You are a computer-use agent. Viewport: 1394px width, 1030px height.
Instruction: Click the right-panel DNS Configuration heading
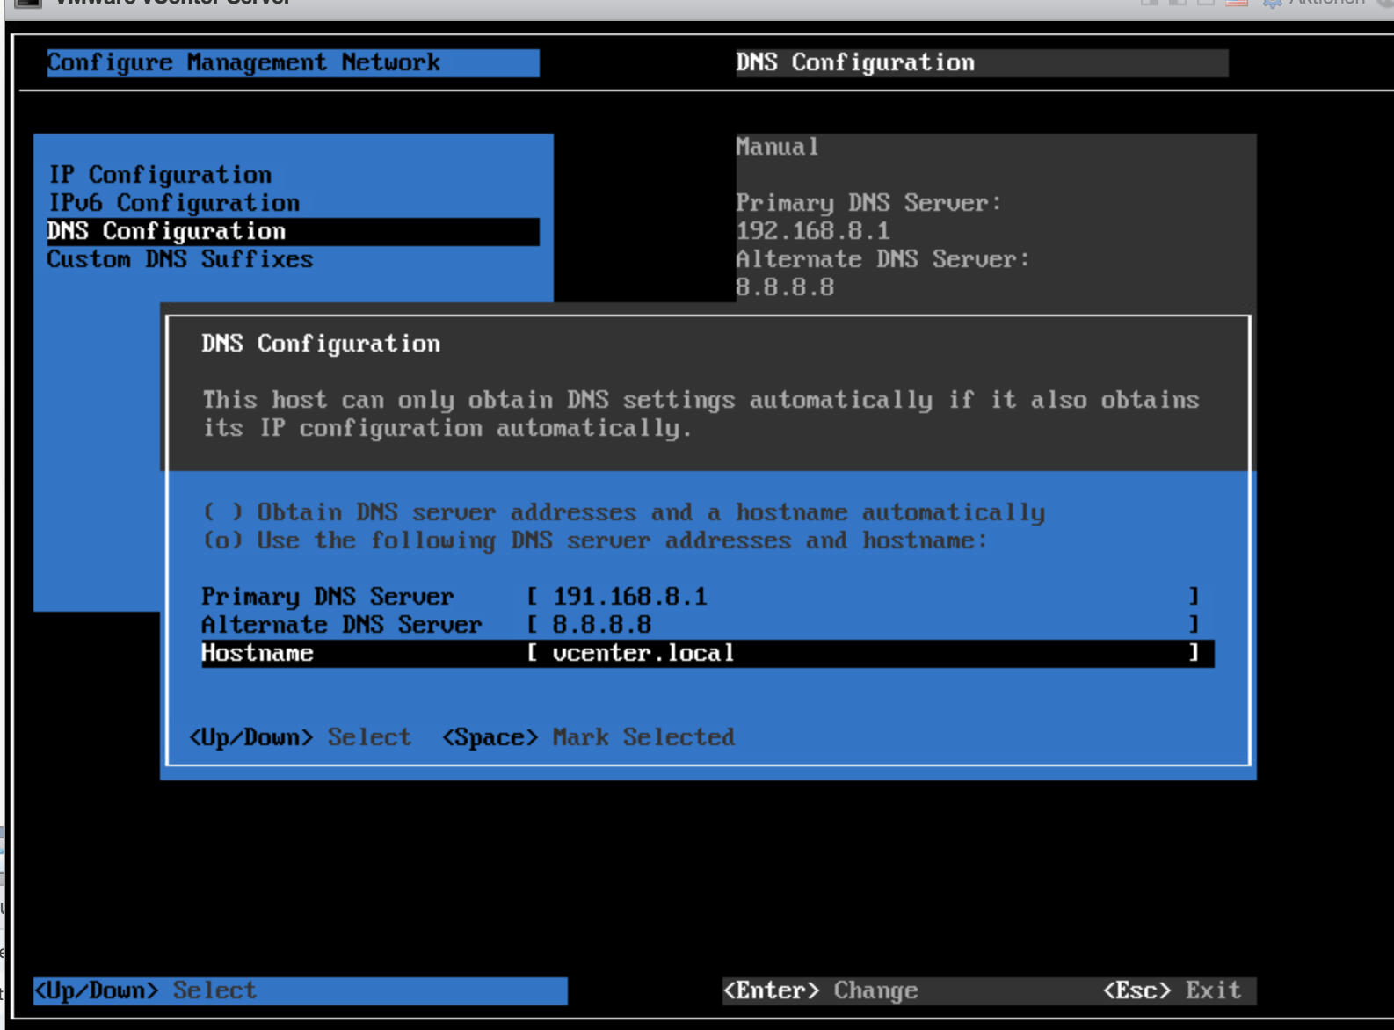tap(855, 62)
